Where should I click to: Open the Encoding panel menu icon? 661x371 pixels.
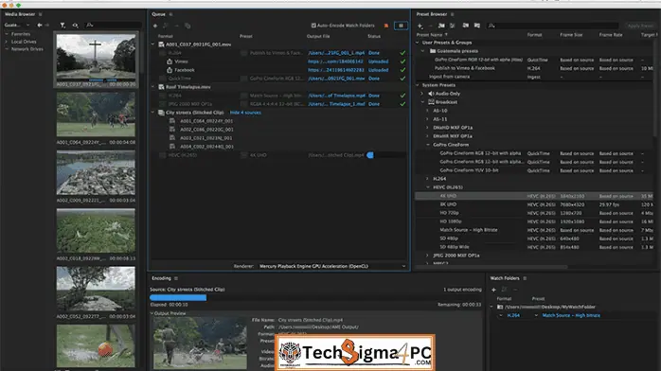point(176,278)
